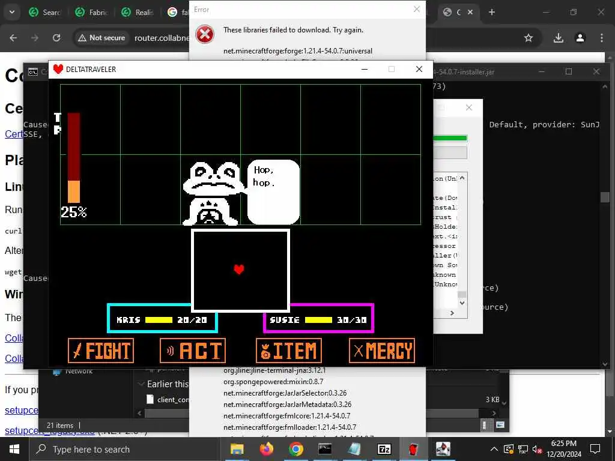Click the command prompt window icon
Screen dimensions: 615x461
point(33,72)
